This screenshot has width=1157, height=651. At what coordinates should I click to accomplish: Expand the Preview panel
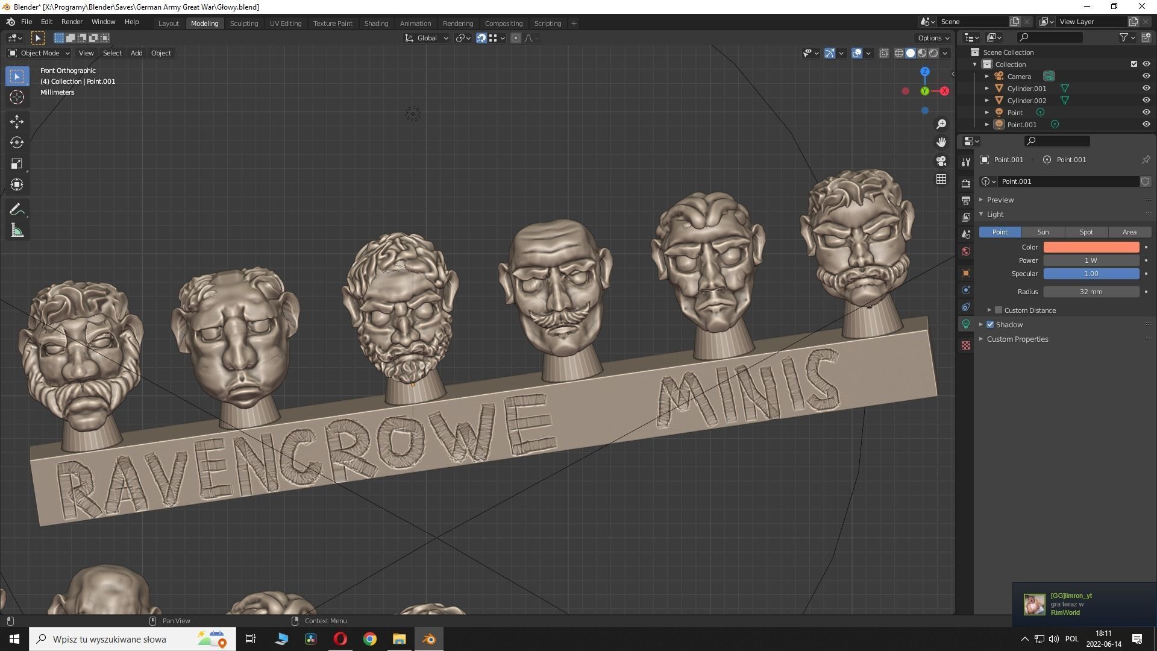pyautogui.click(x=1000, y=200)
